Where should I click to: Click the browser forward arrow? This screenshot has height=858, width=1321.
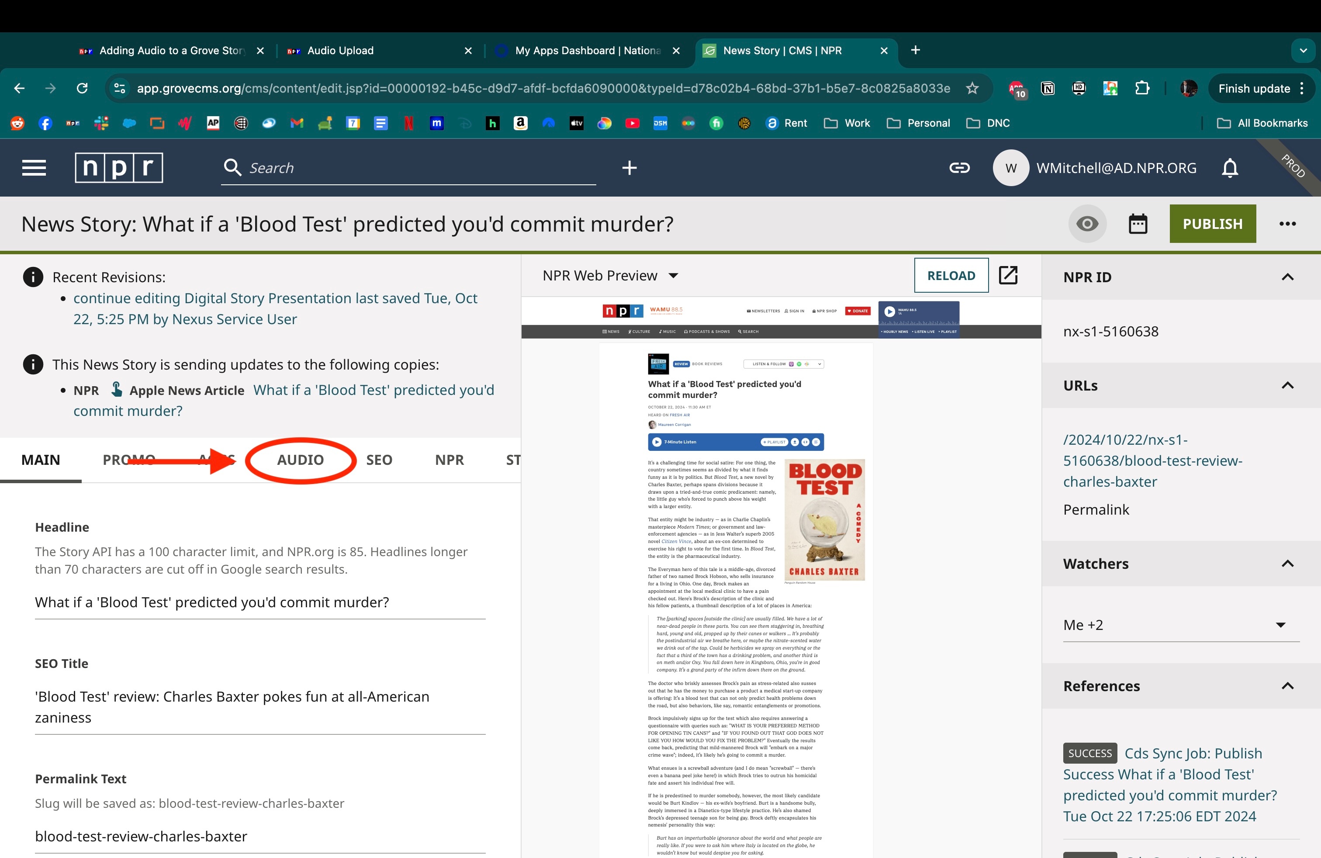(x=51, y=88)
